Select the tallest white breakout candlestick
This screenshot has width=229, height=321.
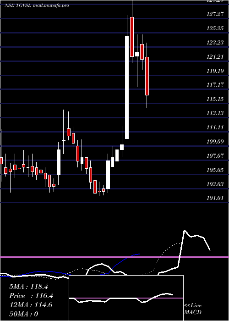coord(127,88)
